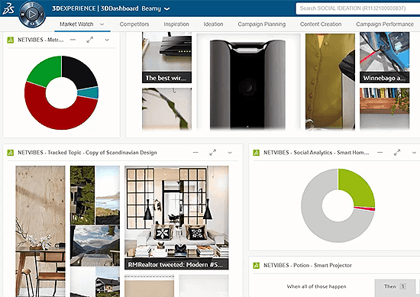Open the Beamy dashboard dropdown
The height and width of the screenshot is (297, 420).
167,9
